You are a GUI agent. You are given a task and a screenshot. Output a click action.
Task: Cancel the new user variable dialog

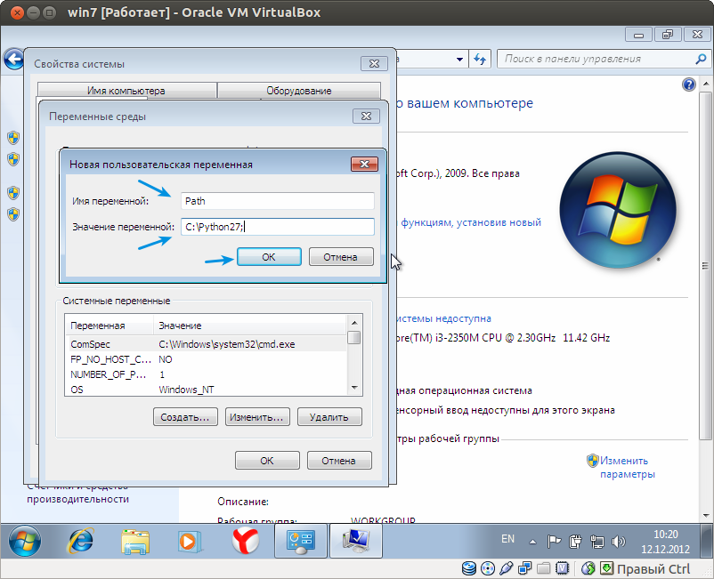click(x=341, y=257)
